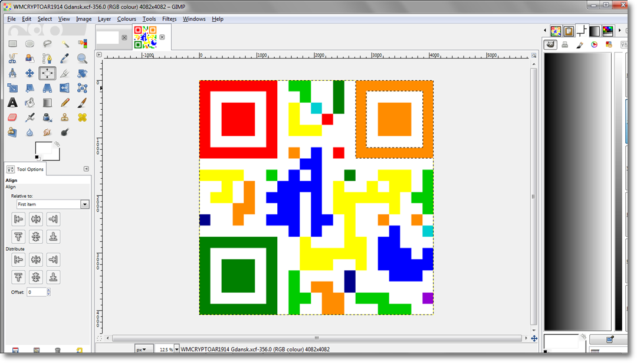The height and width of the screenshot is (363, 637).
Task: Select the Text tool
Action: point(12,103)
